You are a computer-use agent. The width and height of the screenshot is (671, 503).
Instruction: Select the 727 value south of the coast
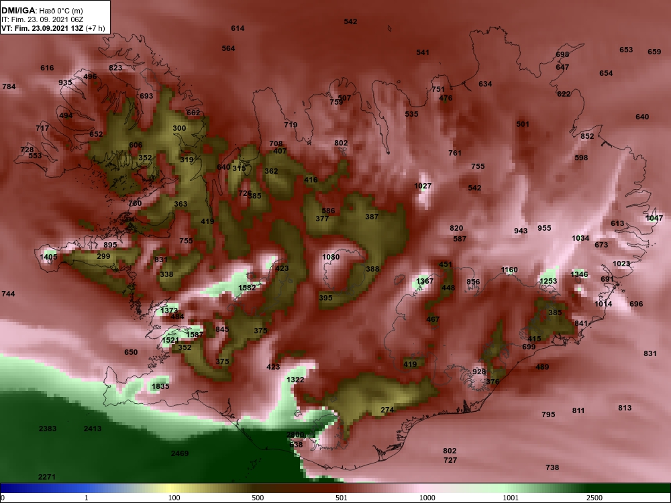point(450,460)
